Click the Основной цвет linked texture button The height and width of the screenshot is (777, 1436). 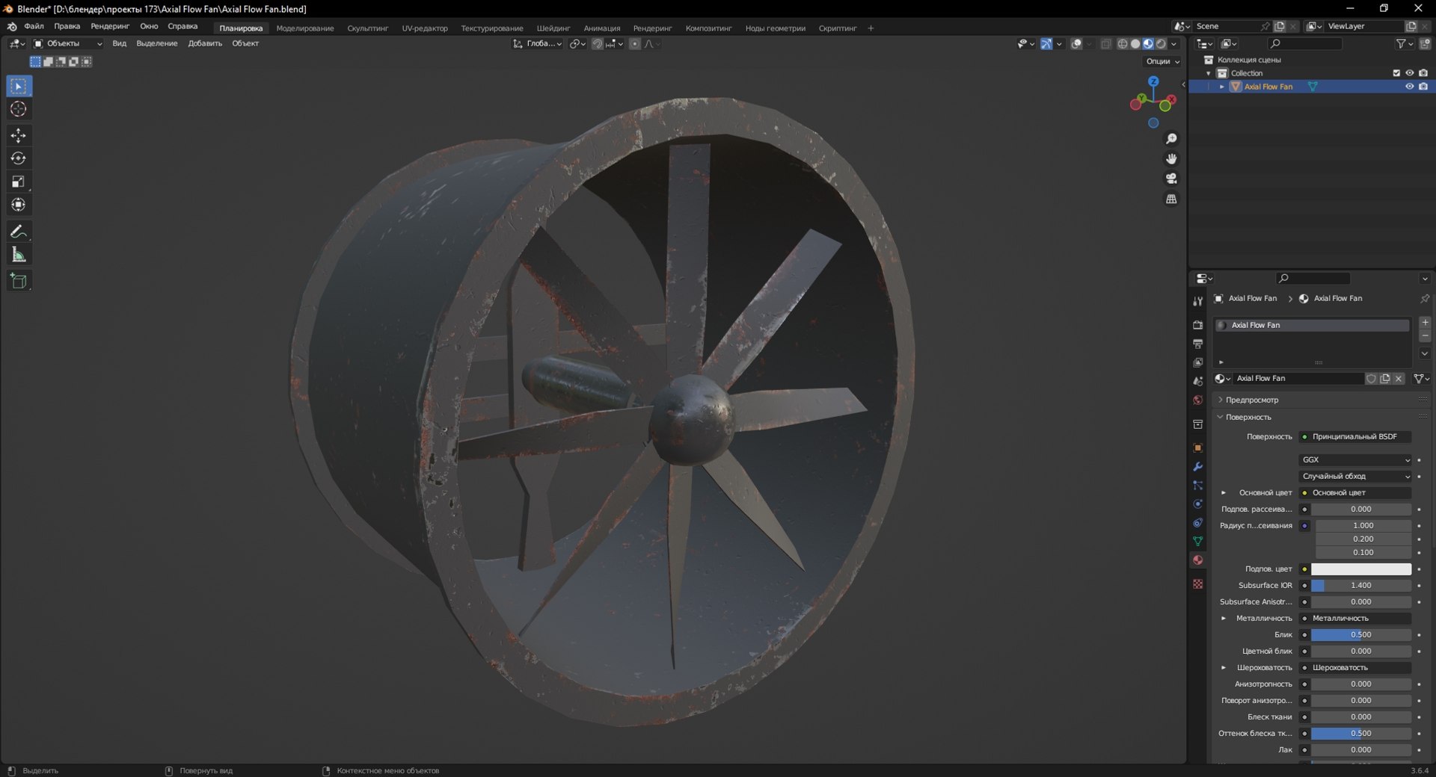[1355, 492]
